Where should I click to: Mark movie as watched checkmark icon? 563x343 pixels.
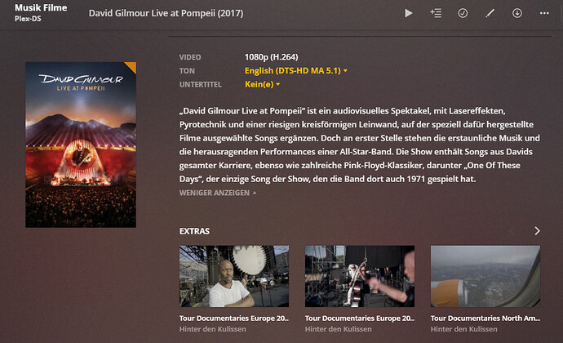pyautogui.click(x=463, y=13)
